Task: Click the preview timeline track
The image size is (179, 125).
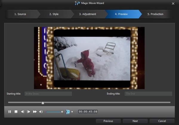Action: pos(89,102)
